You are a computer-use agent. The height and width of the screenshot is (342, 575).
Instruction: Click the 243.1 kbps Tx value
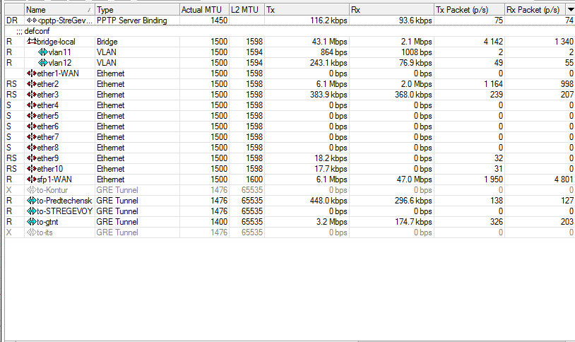coord(328,63)
